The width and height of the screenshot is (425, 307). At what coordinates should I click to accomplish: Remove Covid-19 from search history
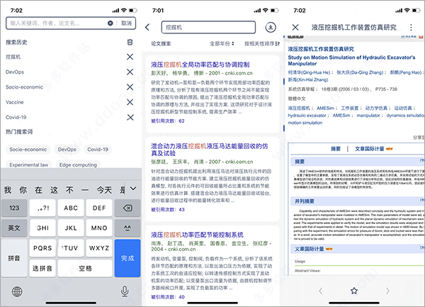[130, 118]
